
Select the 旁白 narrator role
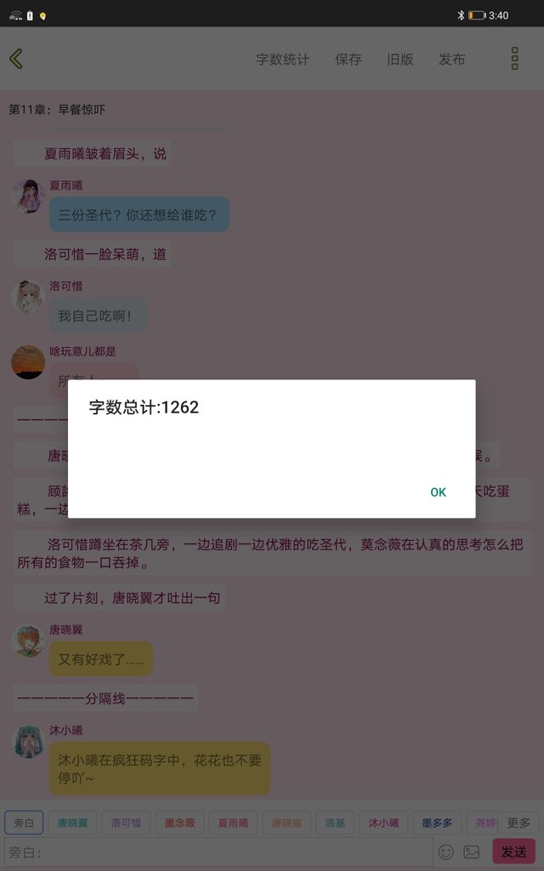(24, 823)
